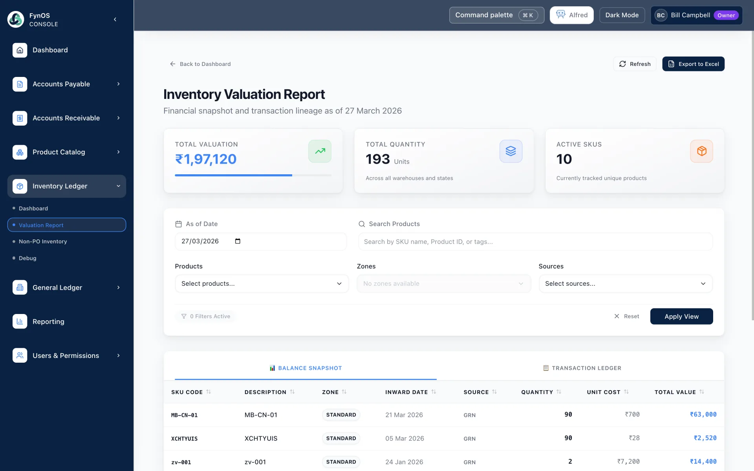This screenshot has width=754, height=471.
Task: Click the Accounts Receivable invoice icon
Action: [x=20, y=118]
